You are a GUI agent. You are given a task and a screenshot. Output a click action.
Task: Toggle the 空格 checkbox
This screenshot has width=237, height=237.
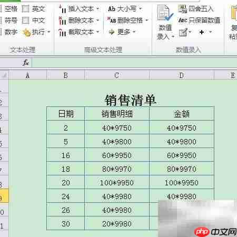click(1, 9)
